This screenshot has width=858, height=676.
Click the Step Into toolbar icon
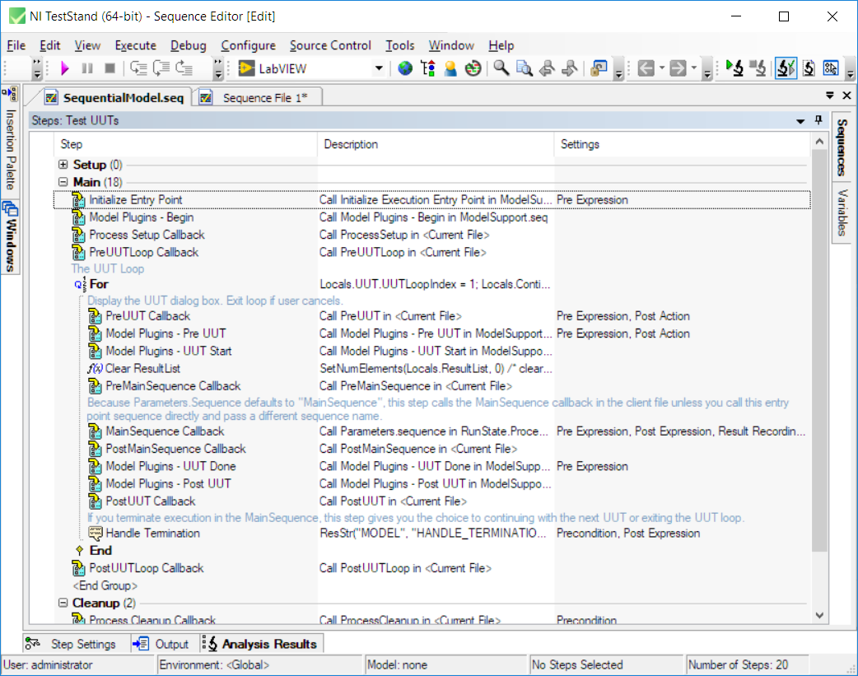tap(138, 68)
